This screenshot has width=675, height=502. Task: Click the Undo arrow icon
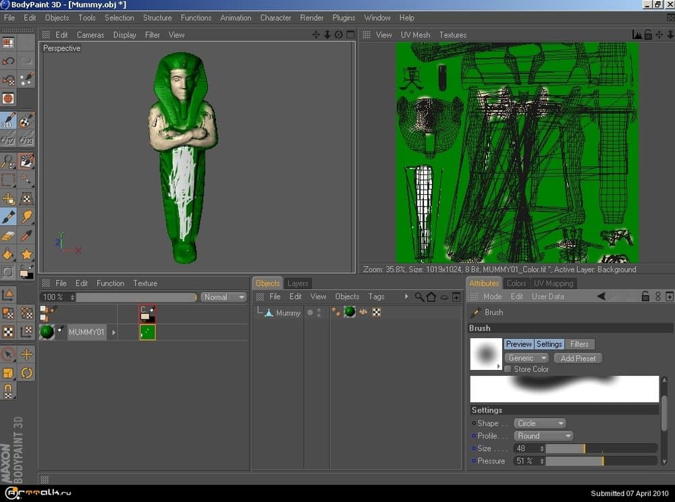pos(8,61)
